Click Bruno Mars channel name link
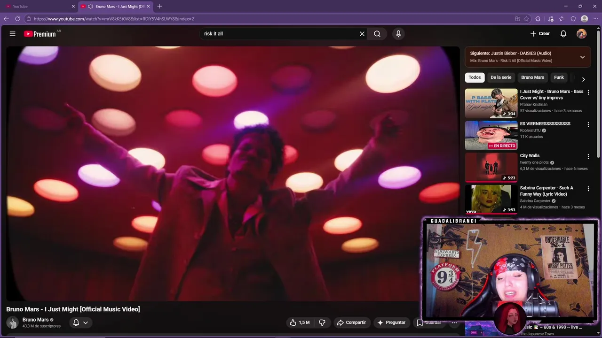The height and width of the screenshot is (338, 602). pyautogui.click(x=35, y=320)
